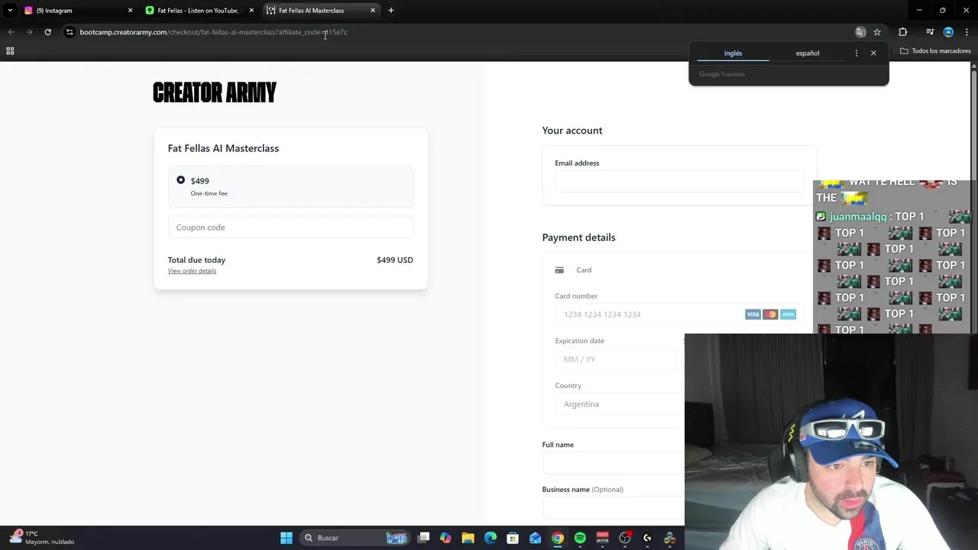Open the media controls icon in toolbar
978x550 pixels.
[x=930, y=32]
